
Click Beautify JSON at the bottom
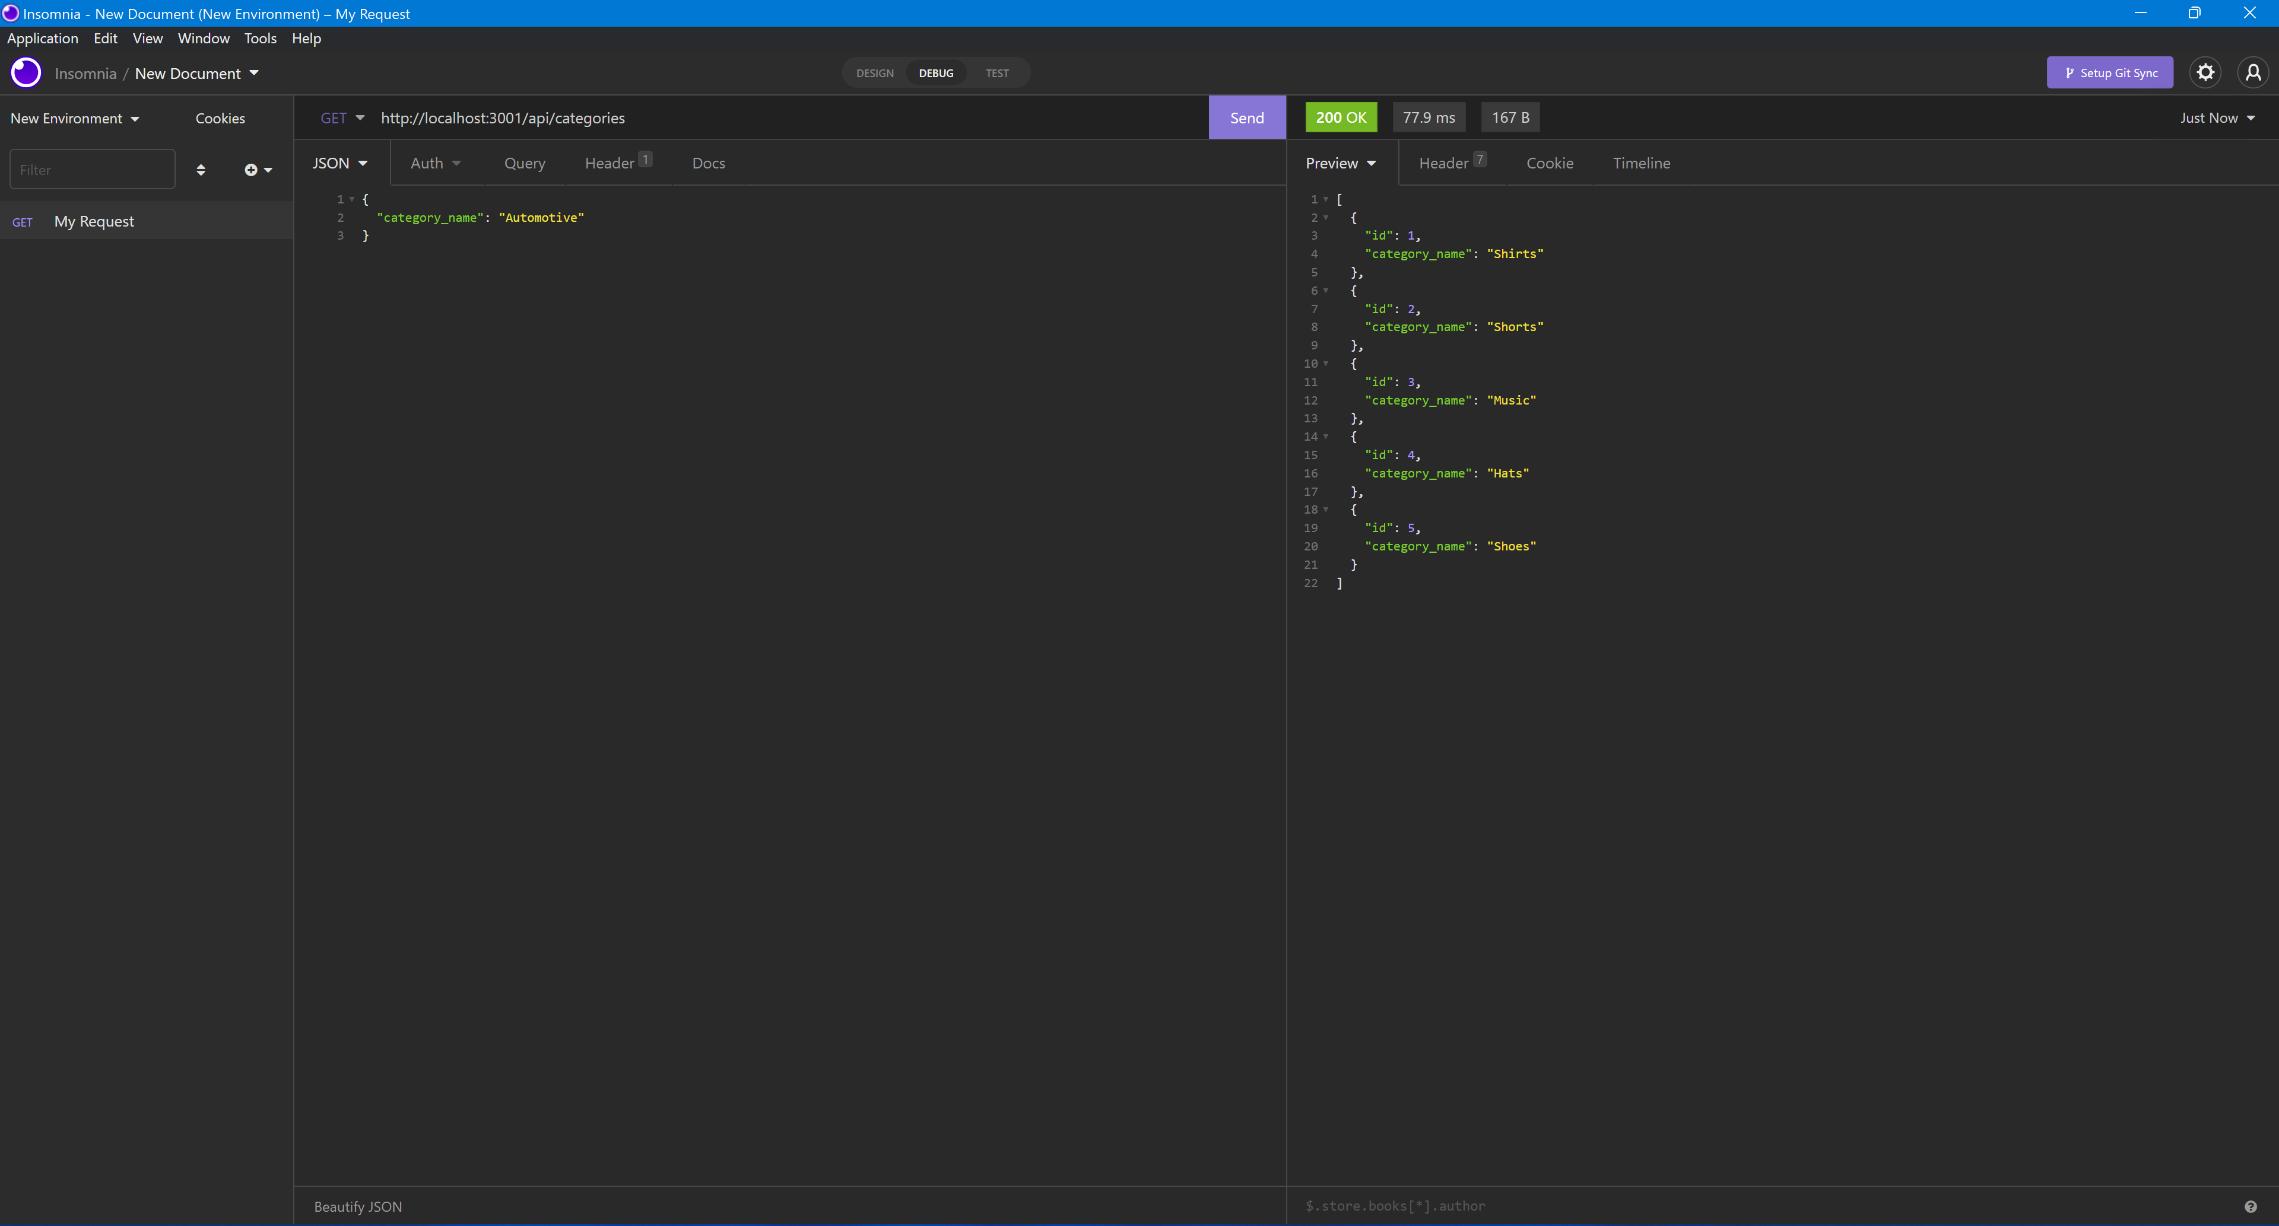(x=357, y=1206)
